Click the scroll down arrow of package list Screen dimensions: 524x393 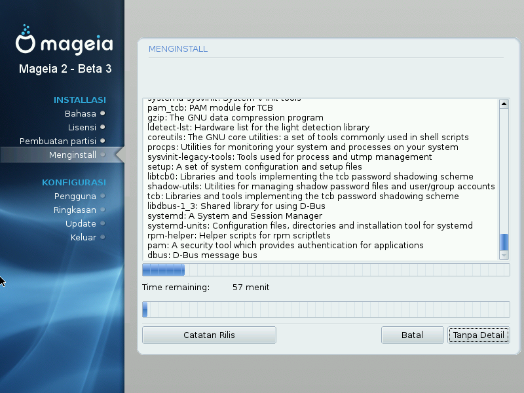[x=504, y=255]
